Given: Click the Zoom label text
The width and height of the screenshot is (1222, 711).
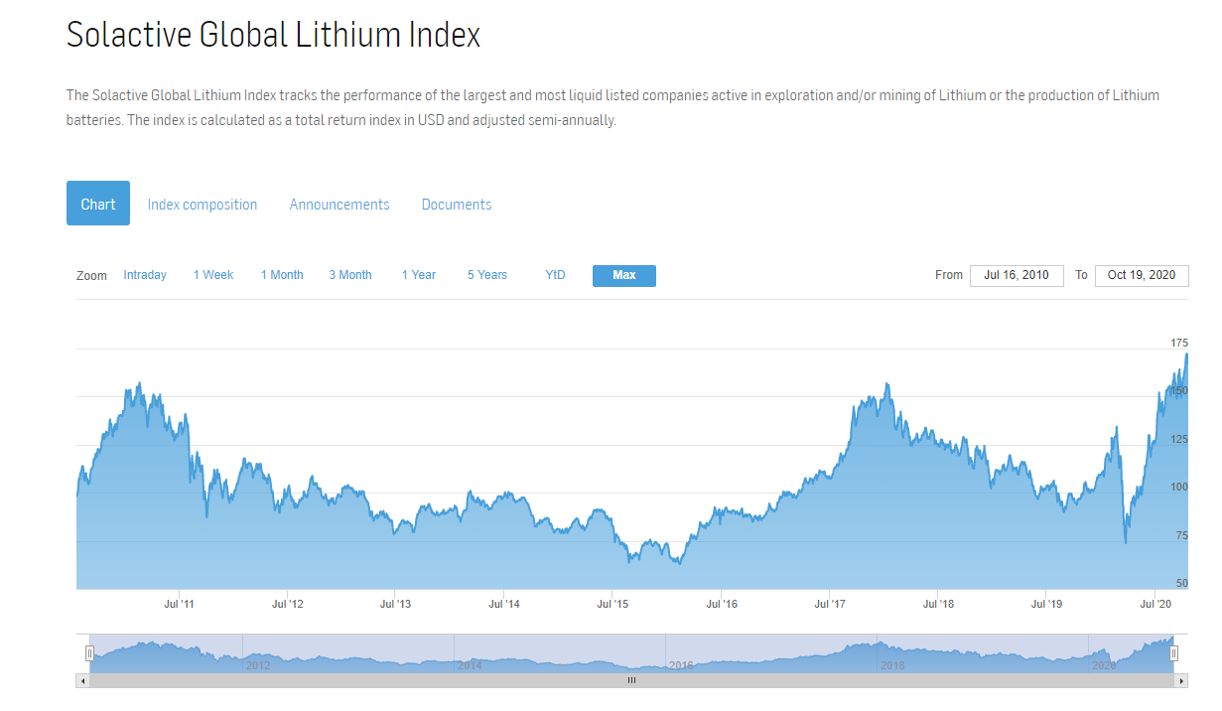Looking at the screenshot, I should (x=91, y=276).
